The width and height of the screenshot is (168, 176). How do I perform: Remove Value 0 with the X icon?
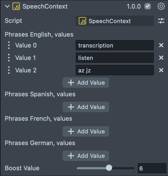coord(161,45)
